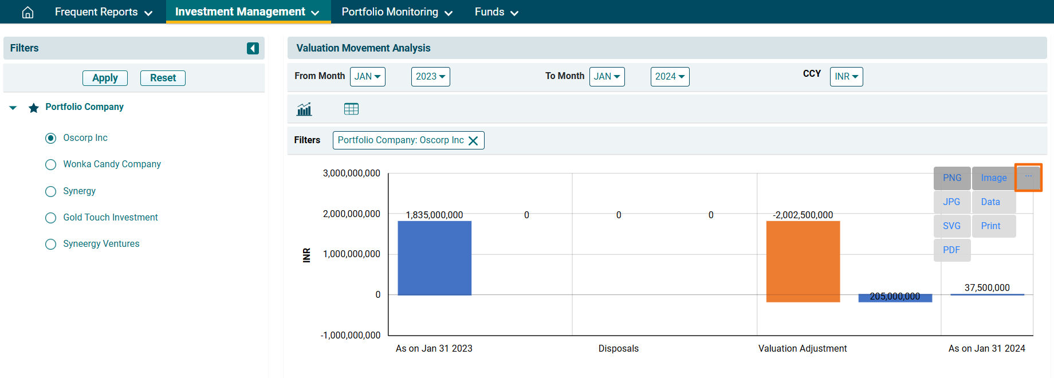Remove the Oscorp Inc filter chip
Image resolution: width=1054 pixels, height=378 pixels.
pyautogui.click(x=473, y=141)
